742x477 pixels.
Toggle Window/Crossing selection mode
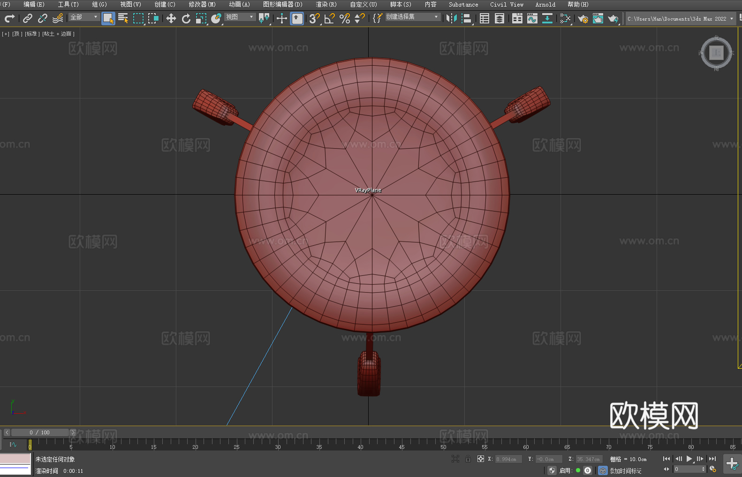(x=153, y=18)
